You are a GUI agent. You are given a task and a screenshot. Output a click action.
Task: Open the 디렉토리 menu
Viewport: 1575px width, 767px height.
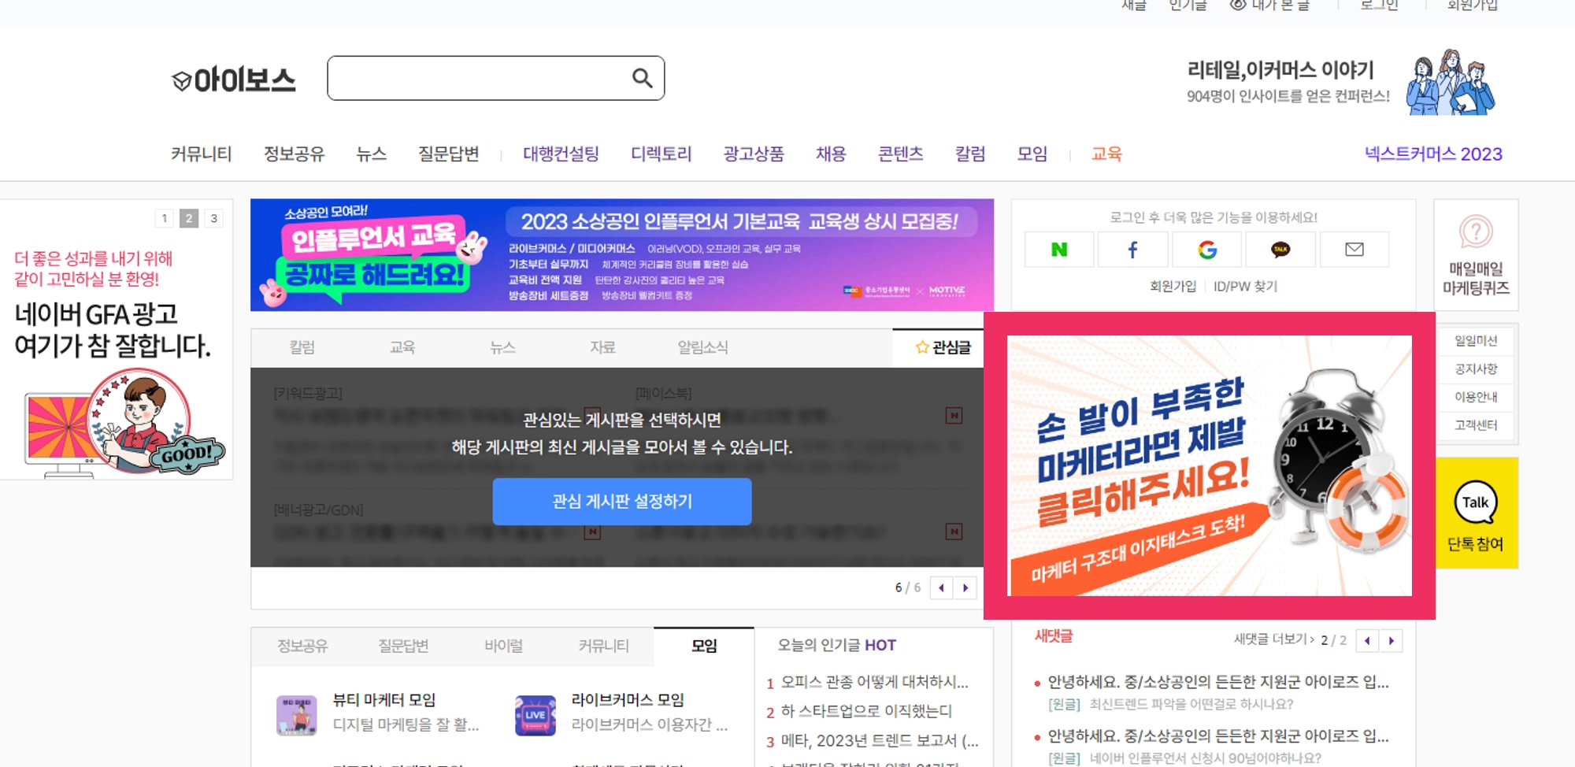coord(661,154)
